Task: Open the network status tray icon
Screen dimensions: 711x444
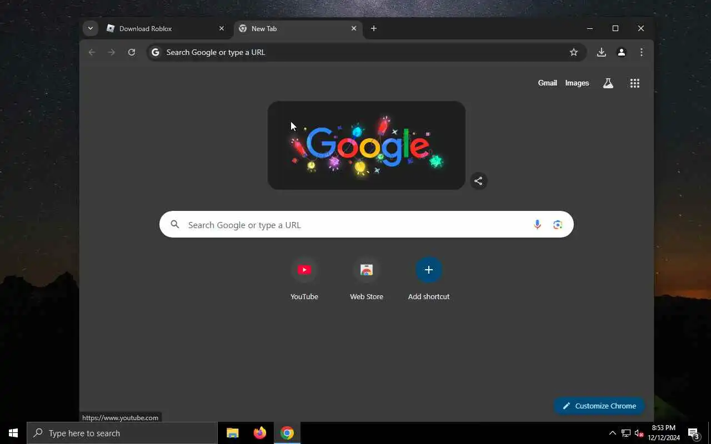Action: tap(626, 433)
